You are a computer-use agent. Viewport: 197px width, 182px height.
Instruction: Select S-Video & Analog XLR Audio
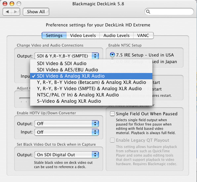[x=91, y=101]
